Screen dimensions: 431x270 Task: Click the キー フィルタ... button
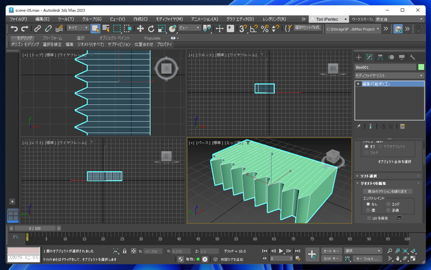pos(367,259)
